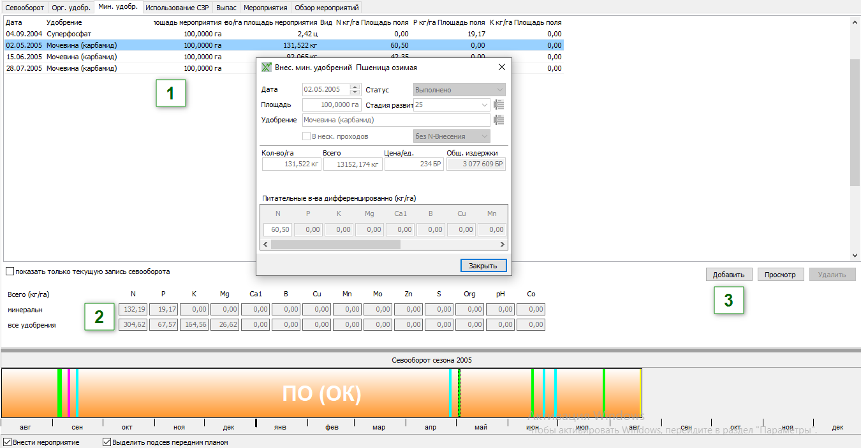Go to the Использование СЗР tab
Viewport: 861px width, 448px height.
(x=177, y=8)
